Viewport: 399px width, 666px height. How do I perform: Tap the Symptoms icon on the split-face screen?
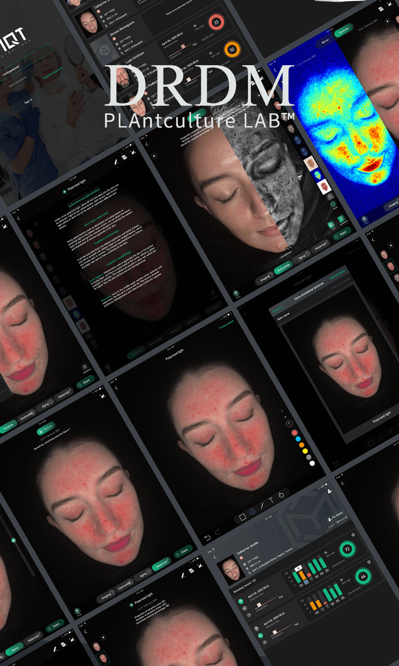pos(341,219)
